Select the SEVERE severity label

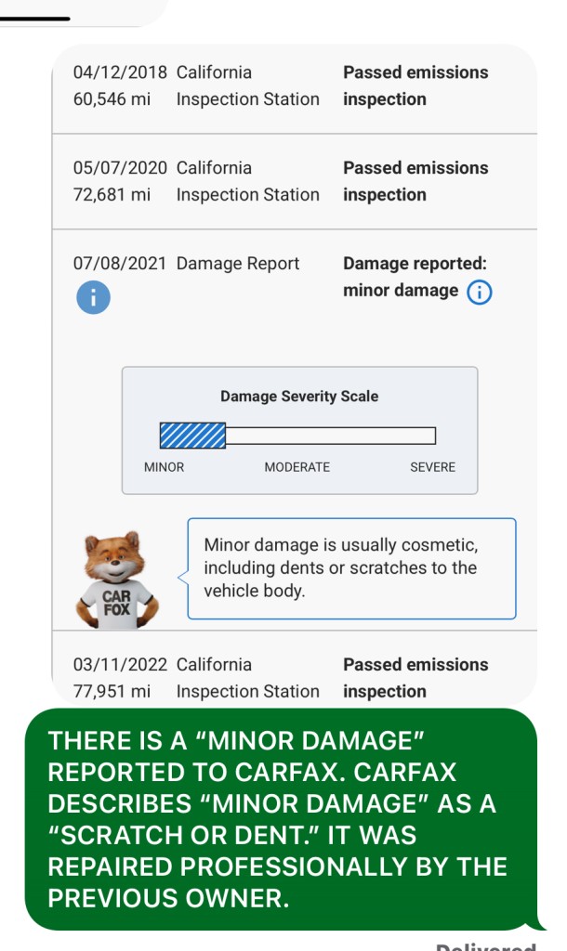tap(432, 467)
